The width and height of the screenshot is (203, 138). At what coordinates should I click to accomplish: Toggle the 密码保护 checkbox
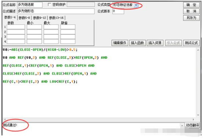pyautogui.click(x=49, y=5)
